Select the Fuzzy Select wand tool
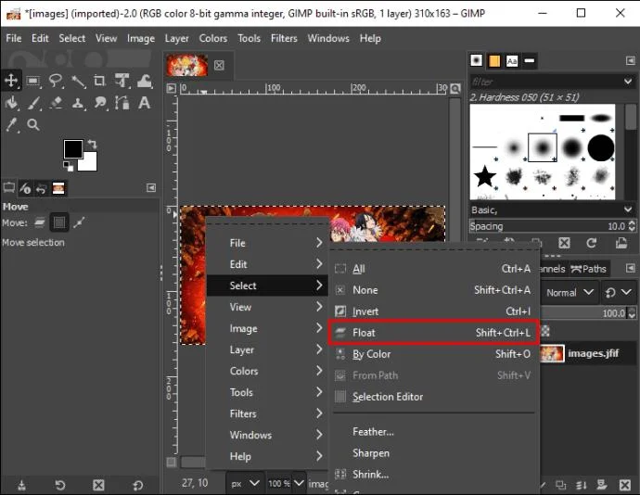 point(78,82)
